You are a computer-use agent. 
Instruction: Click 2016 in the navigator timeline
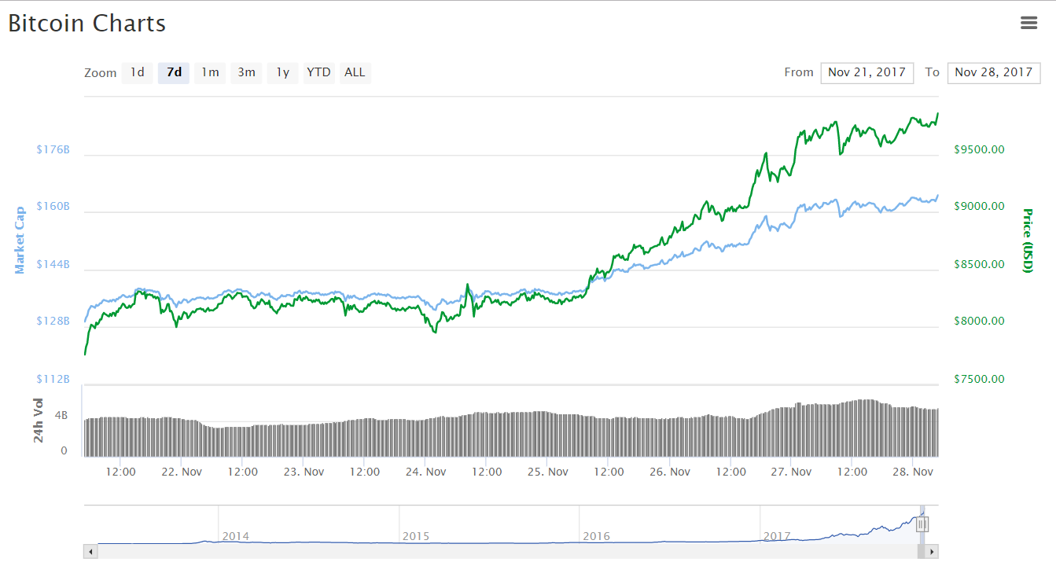596,536
